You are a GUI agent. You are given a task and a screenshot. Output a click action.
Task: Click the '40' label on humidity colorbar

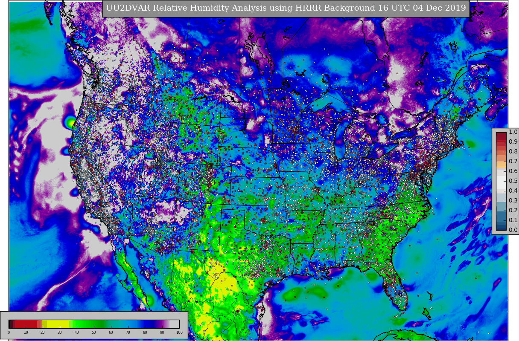click(x=77, y=332)
